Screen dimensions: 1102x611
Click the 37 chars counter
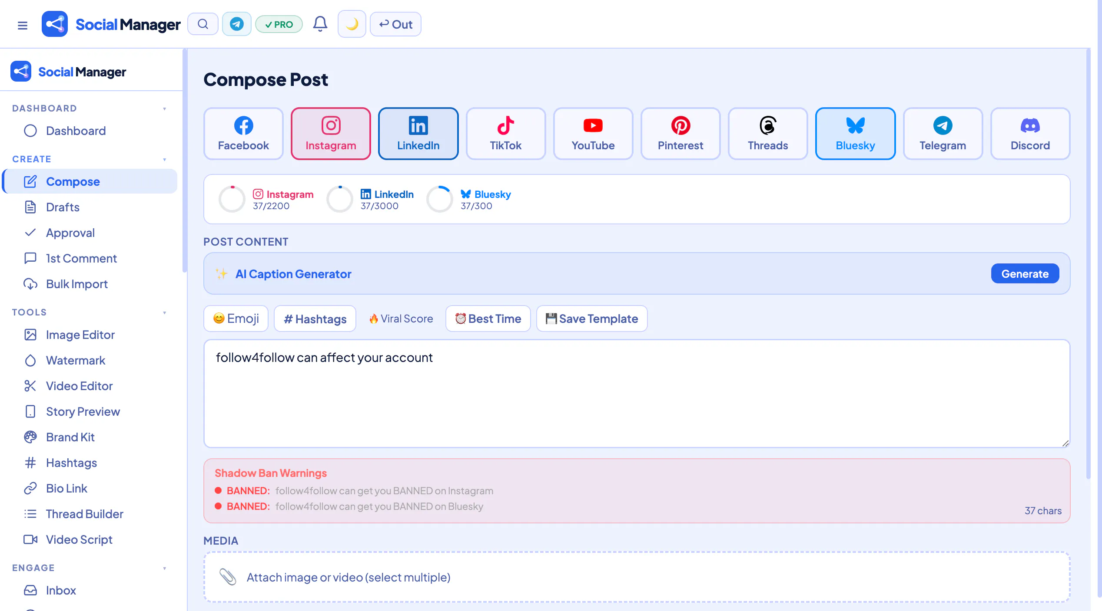click(1043, 511)
